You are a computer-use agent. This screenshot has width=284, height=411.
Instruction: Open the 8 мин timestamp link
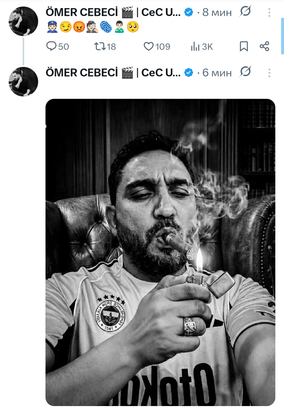[217, 12]
